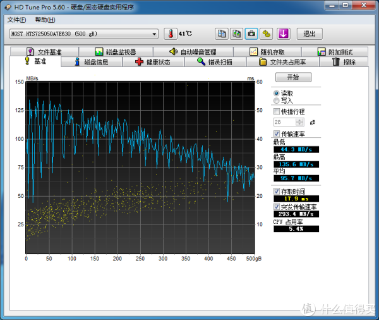Click the minimum value 44.3 MB/s
Viewport: 379px width, 320px height.
296,149
